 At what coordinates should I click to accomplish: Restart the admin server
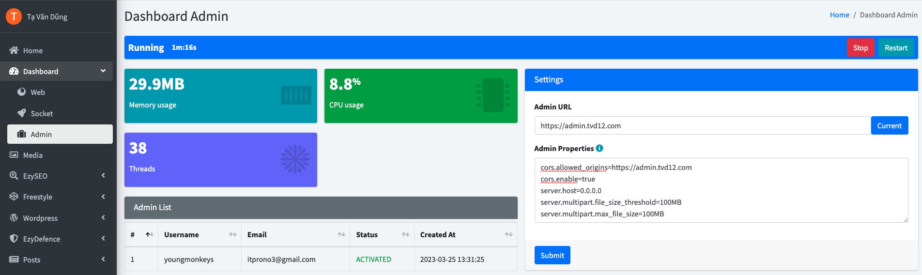pyautogui.click(x=896, y=47)
